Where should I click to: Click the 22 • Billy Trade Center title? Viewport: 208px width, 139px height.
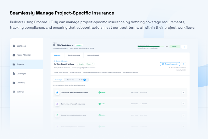(63, 45)
